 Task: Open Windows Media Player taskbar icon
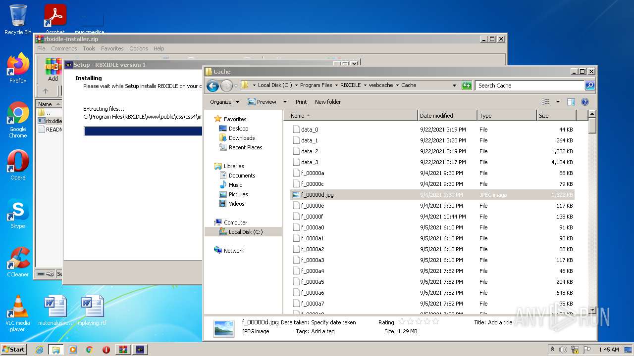click(73, 350)
